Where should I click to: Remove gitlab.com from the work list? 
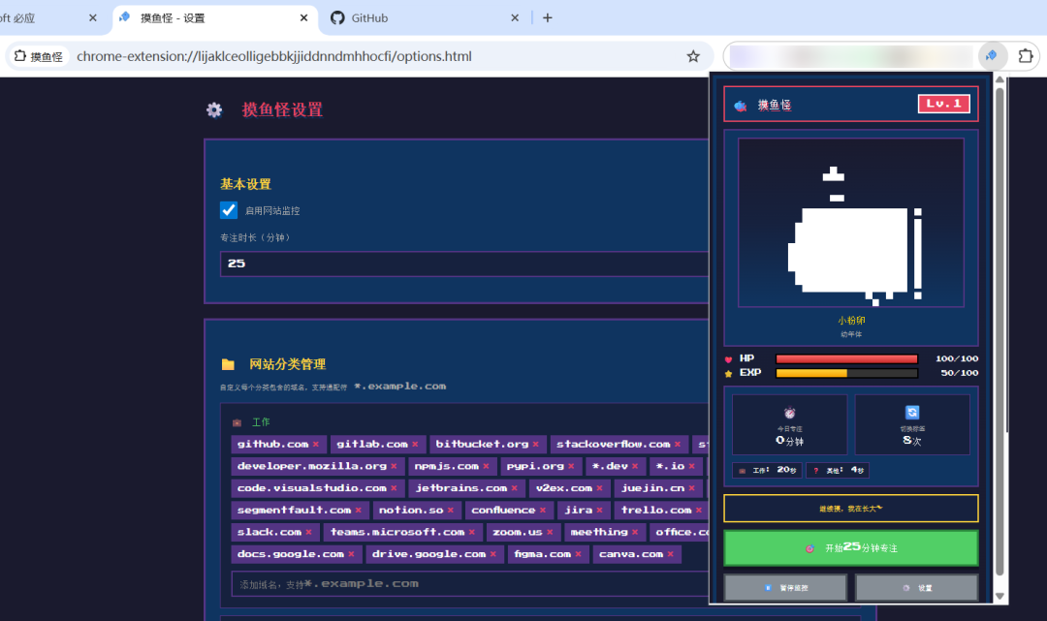pyautogui.click(x=415, y=445)
